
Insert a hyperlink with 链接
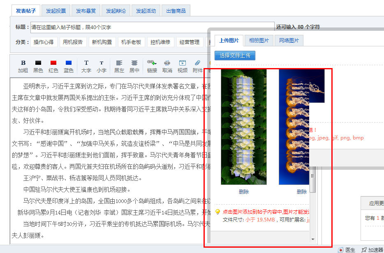(152, 66)
